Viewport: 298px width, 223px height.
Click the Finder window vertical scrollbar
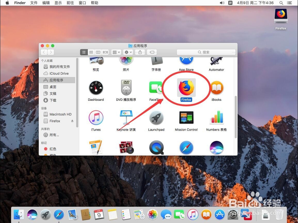[236, 117]
